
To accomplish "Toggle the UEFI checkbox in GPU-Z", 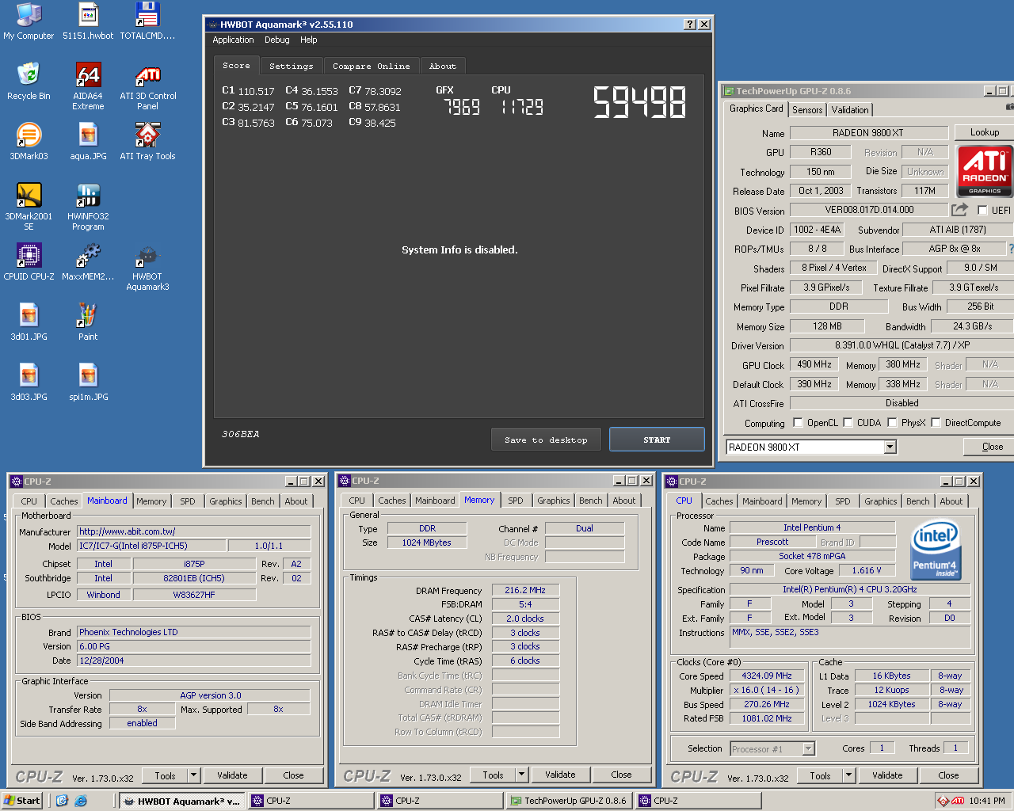I will click(982, 210).
